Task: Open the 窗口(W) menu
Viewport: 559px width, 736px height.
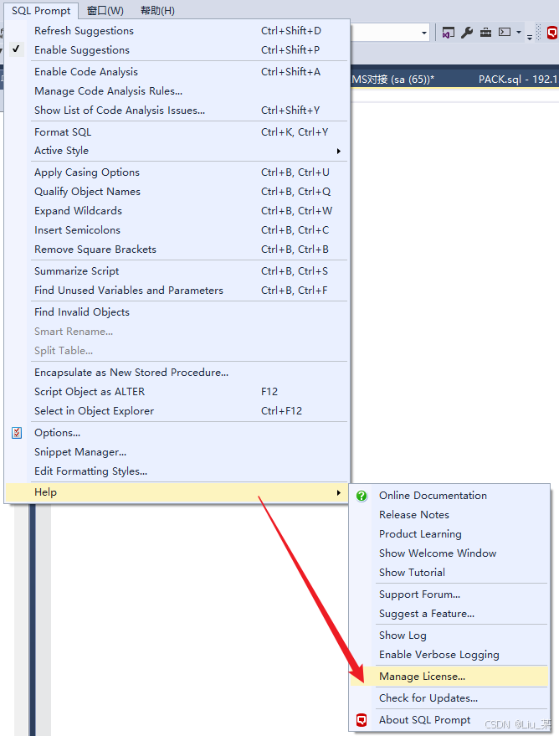Action: click(x=105, y=10)
